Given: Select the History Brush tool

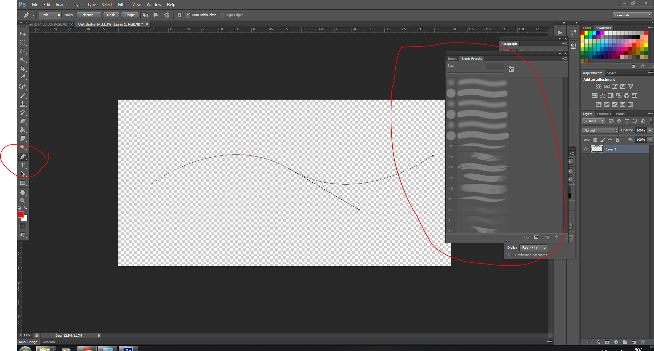Looking at the screenshot, I should tap(23, 113).
